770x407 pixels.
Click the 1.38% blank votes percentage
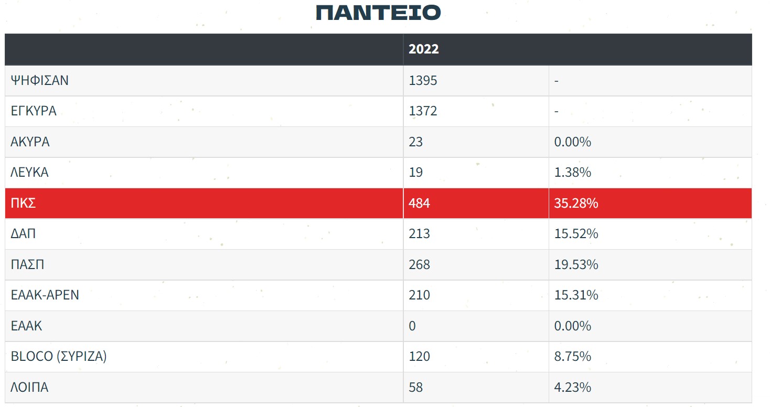pyautogui.click(x=572, y=172)
